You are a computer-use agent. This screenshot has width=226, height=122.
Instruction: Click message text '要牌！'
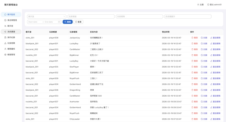click(x=93, y=67)
